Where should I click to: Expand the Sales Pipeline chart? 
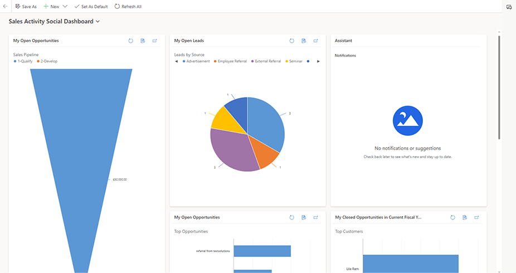[155, 41]
